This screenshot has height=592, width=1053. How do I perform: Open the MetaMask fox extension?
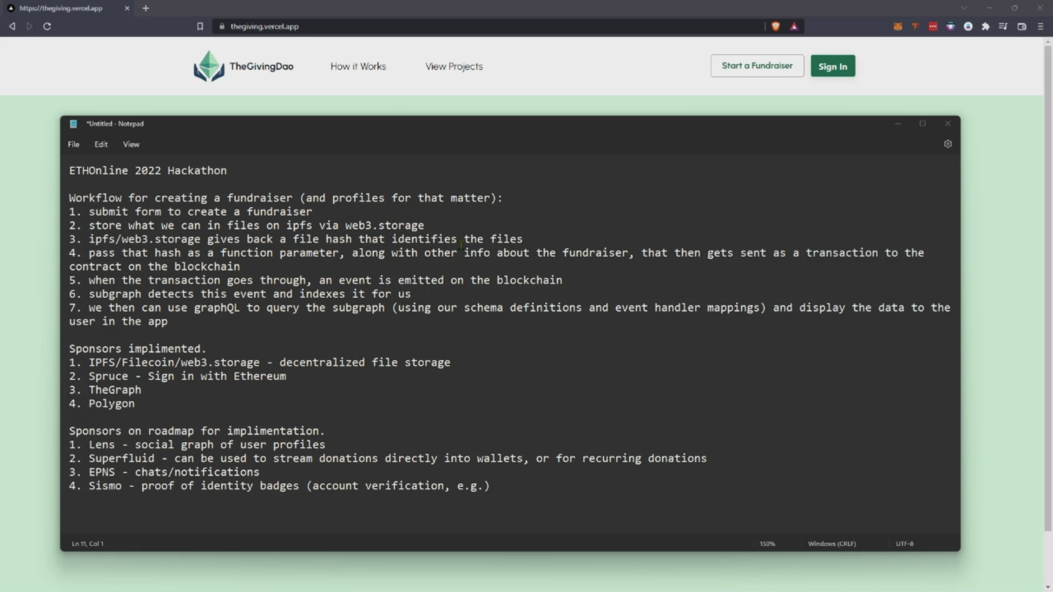[898, 26]
